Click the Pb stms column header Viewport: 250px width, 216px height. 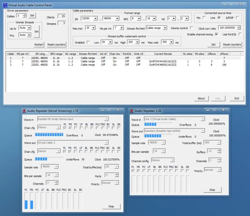(x=199, y=54)
